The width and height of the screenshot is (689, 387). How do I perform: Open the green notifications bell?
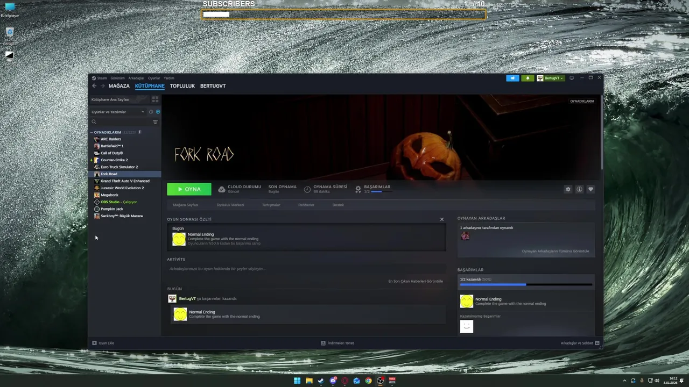tap(528, 78)
